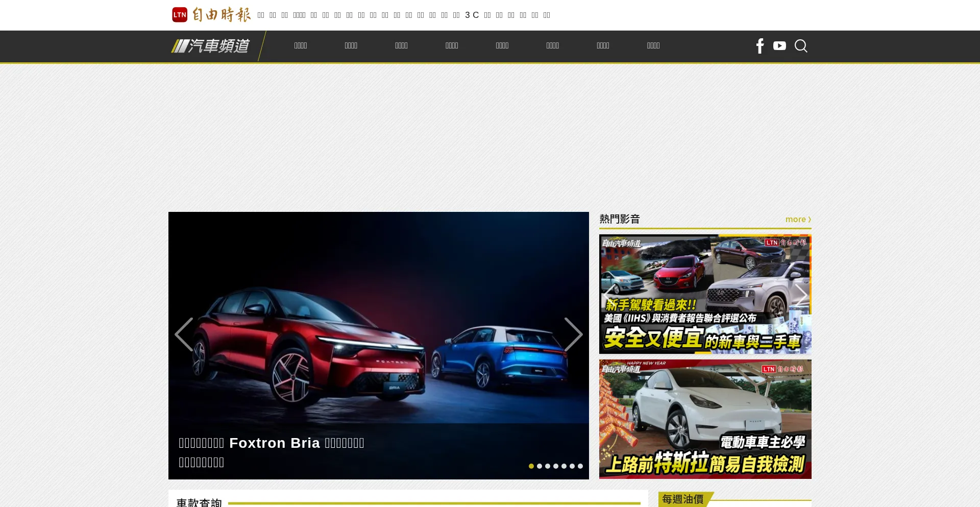Open the channel's Facebook page
This screenshot has height=507, width=980.
pos(759,46)
